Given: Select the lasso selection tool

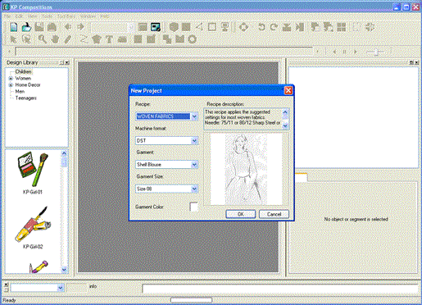Looking at the screenshot, I should tap(26, 39).
